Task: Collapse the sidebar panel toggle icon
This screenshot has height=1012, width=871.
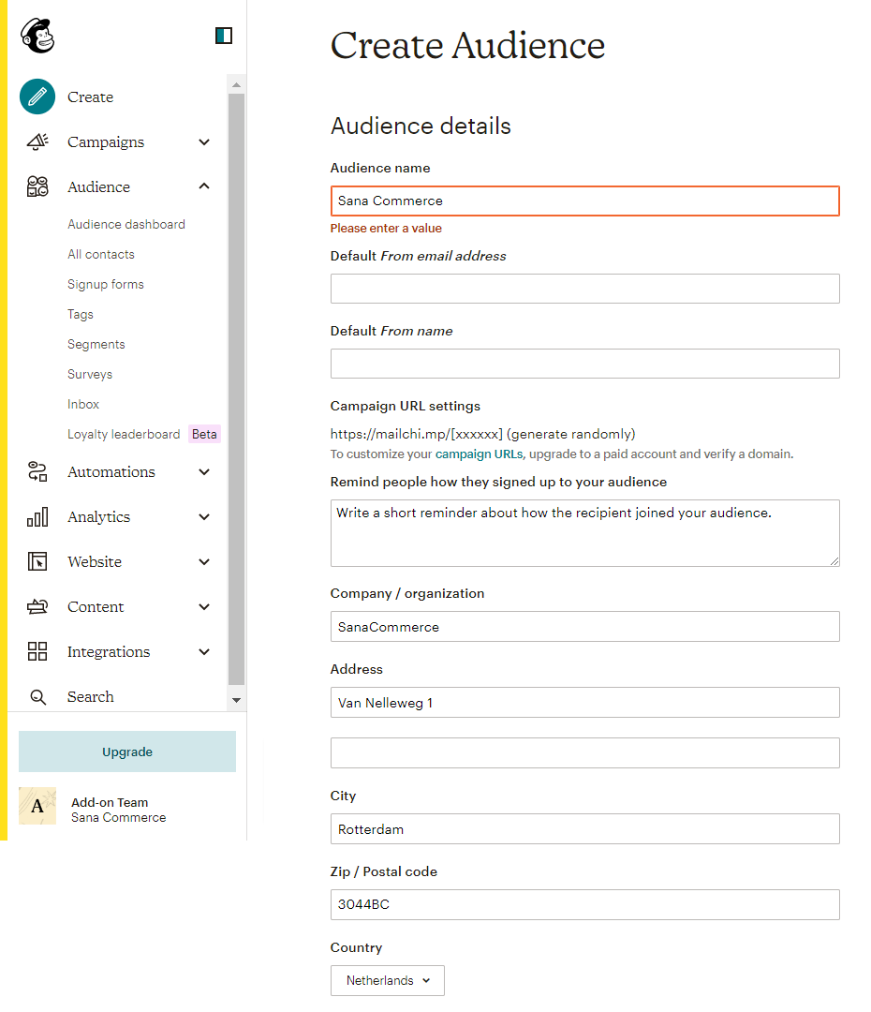Action: pyautogui.click(x=224, y=36)
